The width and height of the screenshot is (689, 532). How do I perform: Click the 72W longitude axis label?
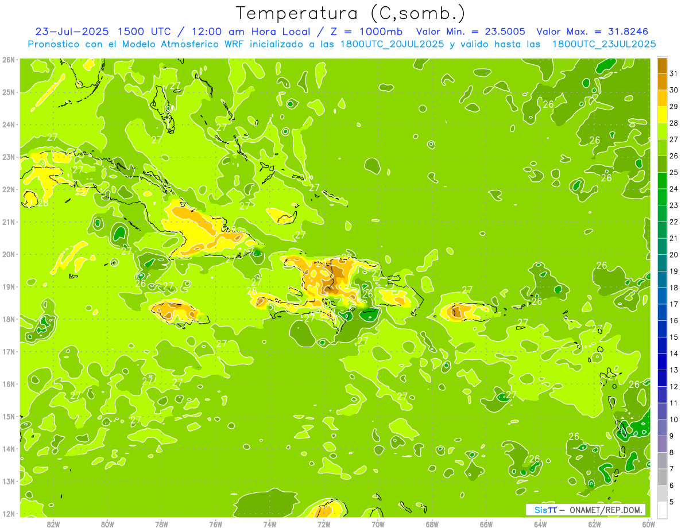coord(323,524)
